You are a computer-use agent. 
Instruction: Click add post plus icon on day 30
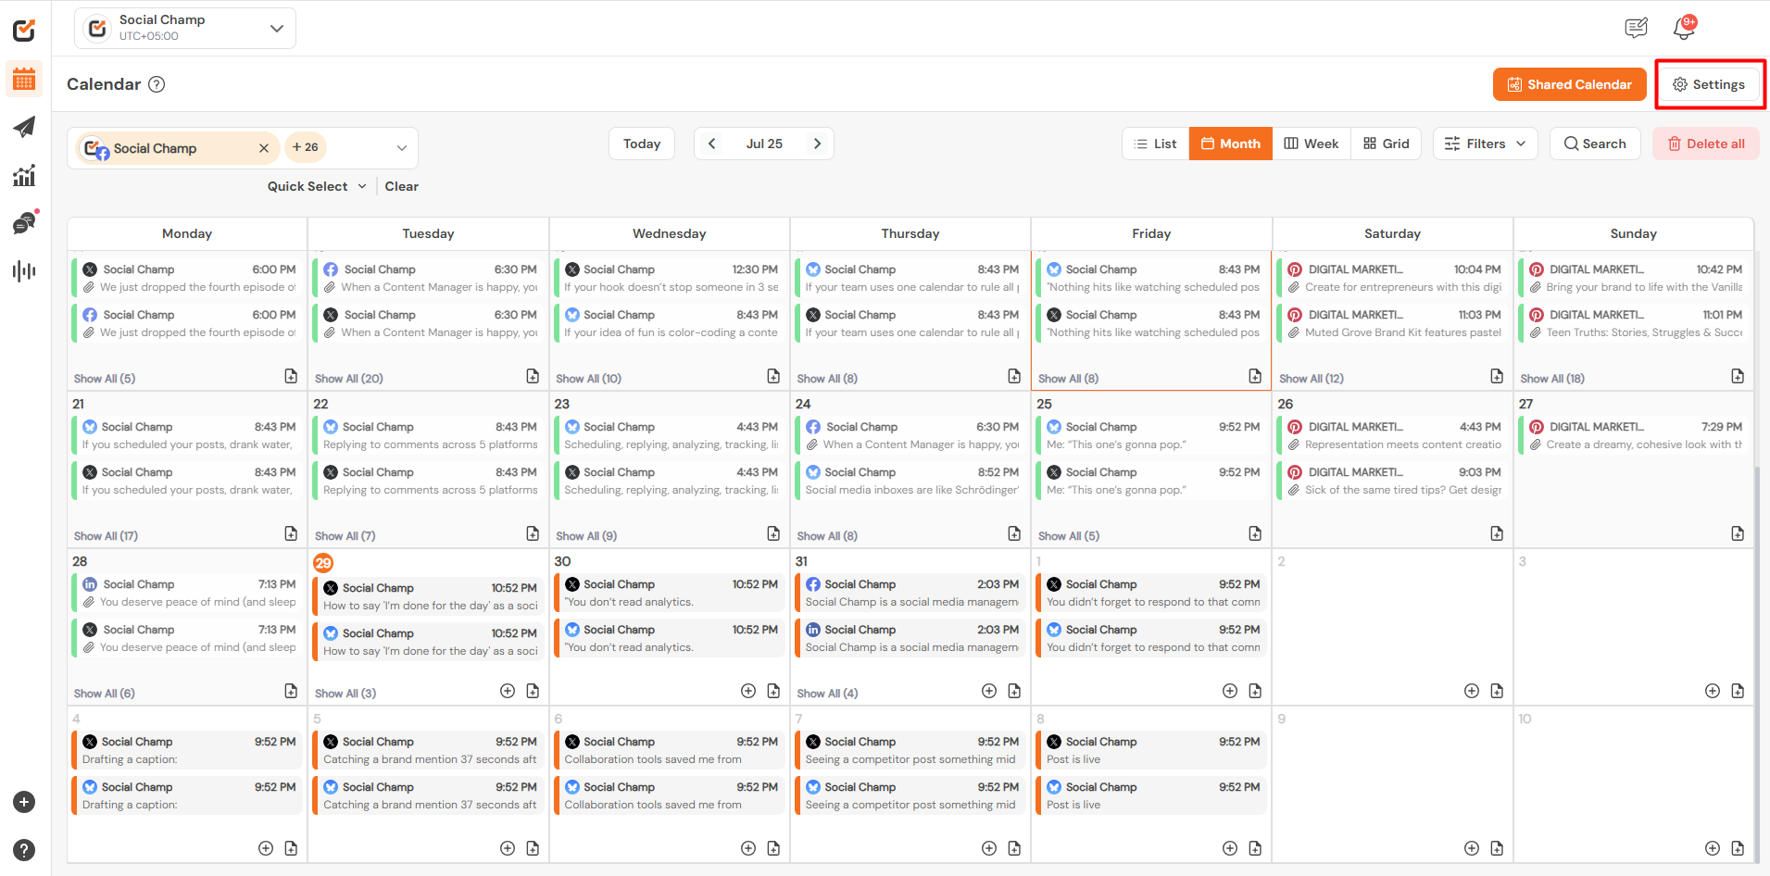[748, 691]
